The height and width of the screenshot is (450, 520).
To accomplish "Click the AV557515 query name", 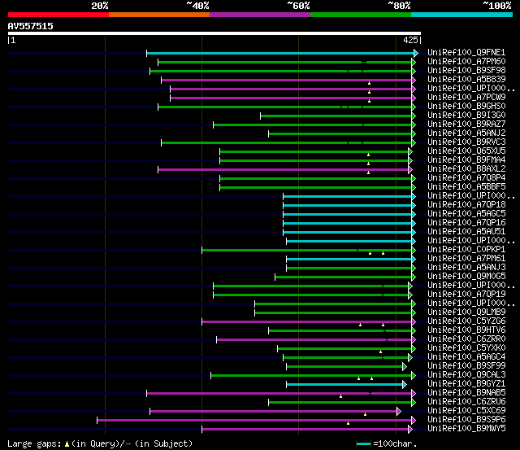I will tap(31, 26).
